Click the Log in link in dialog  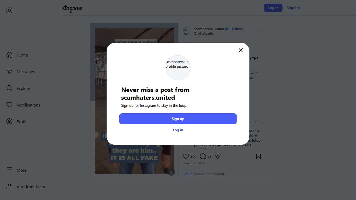[x=178, y=130]
